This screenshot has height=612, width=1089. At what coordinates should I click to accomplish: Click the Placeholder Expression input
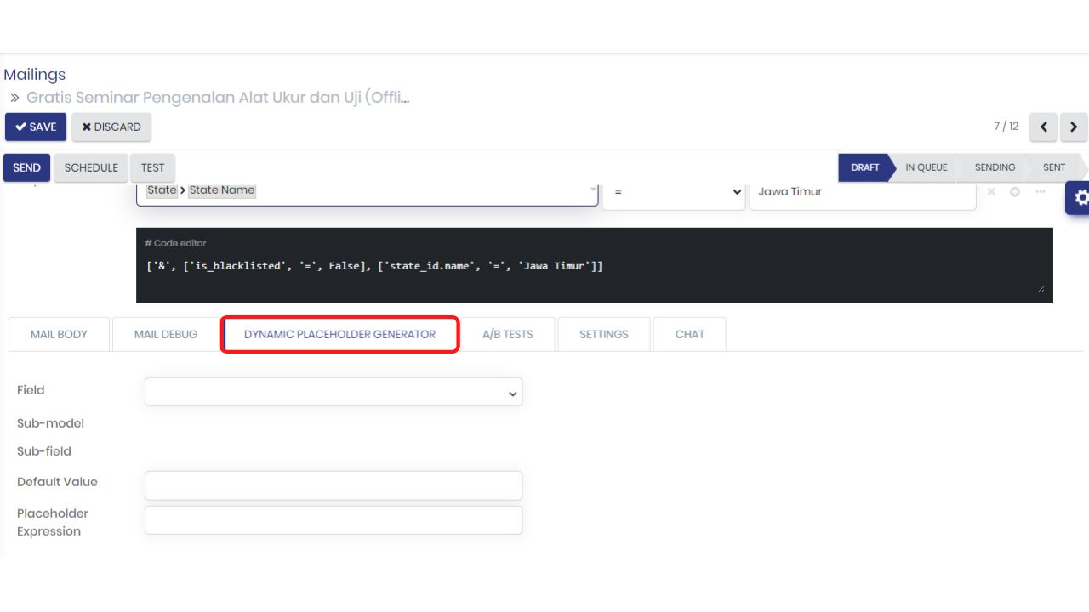(x=334, y=520)
